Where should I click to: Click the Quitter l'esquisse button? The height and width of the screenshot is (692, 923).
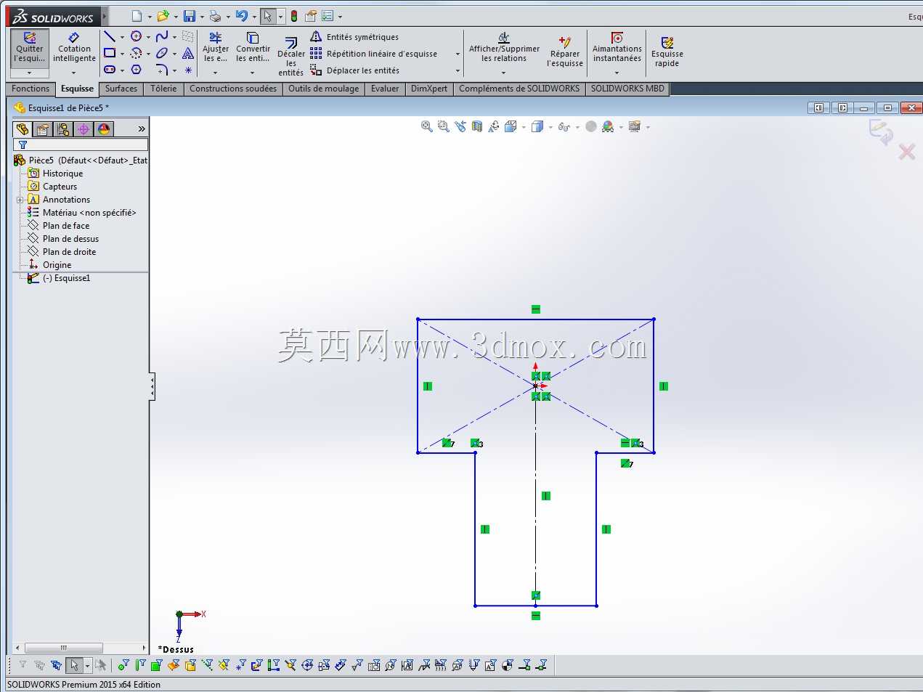tap(30, 47)
